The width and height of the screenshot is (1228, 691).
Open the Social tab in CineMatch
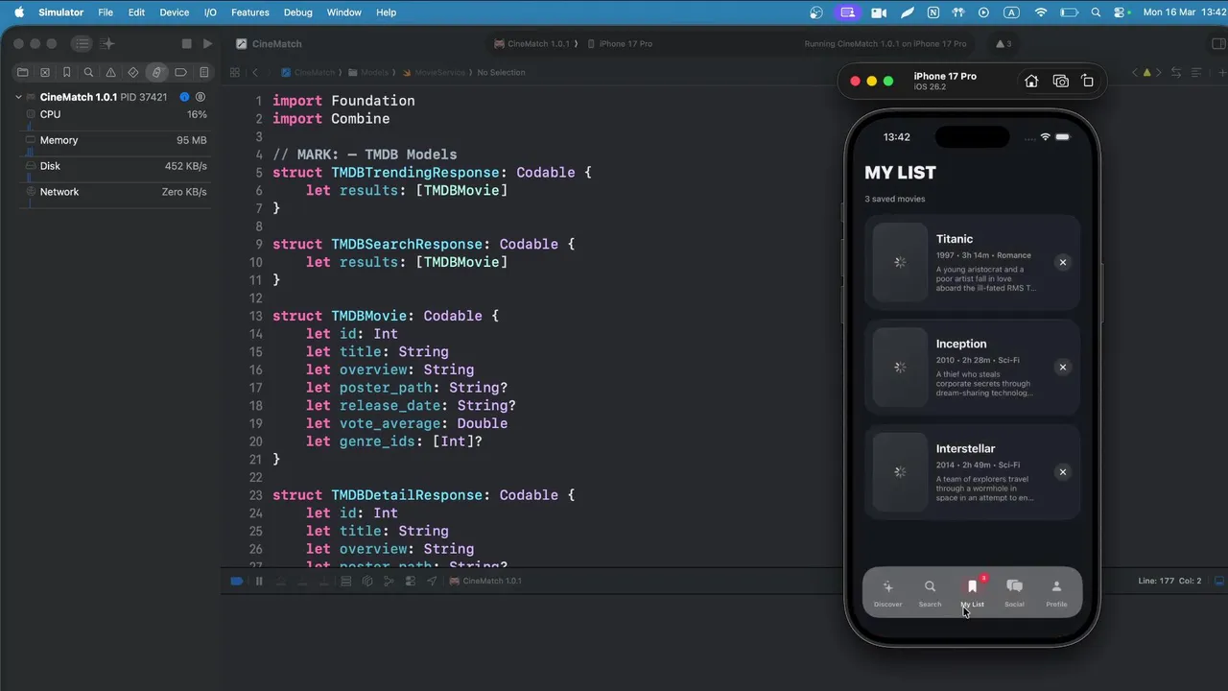1014,593
